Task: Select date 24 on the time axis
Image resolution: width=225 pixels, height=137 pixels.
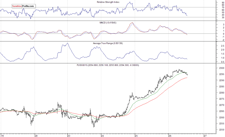Action: [103, 135]
